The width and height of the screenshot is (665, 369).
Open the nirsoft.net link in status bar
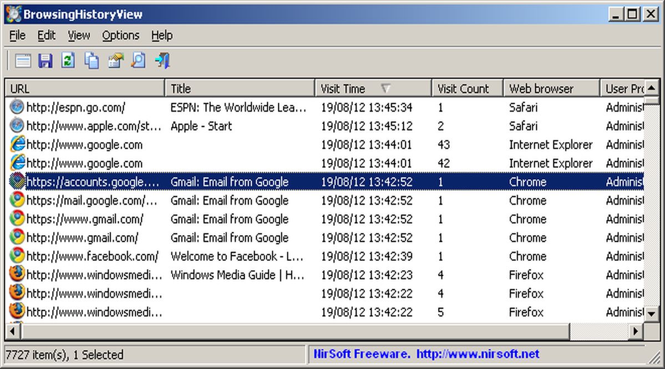coord(478,354)
